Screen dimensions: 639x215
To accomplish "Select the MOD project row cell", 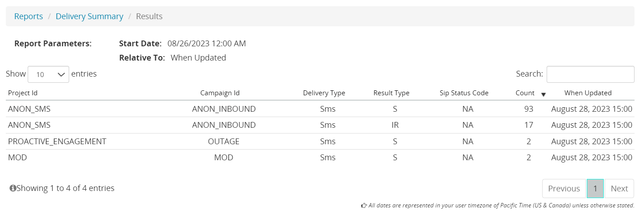I will 17,158.
